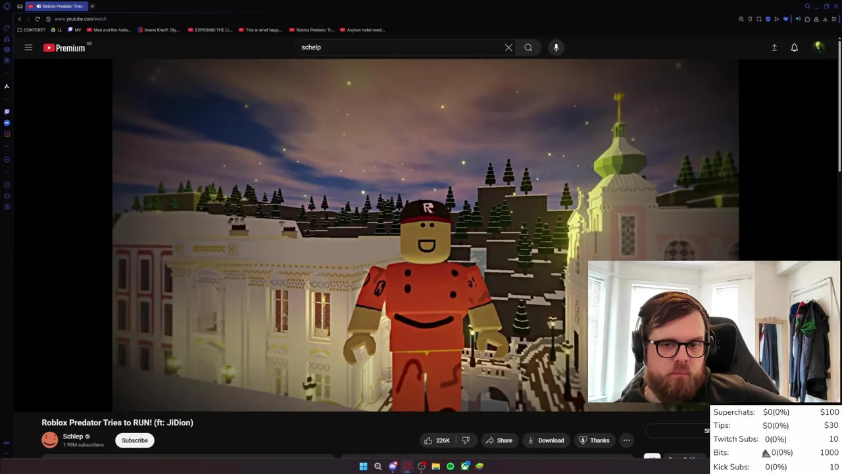Open Spotify from the taskbar
842x474 pixels.
(x=451, y=466)
